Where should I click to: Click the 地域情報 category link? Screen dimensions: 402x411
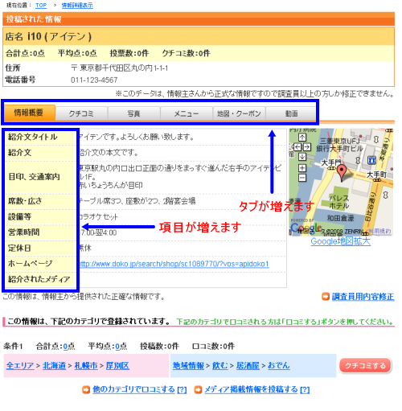188,366
